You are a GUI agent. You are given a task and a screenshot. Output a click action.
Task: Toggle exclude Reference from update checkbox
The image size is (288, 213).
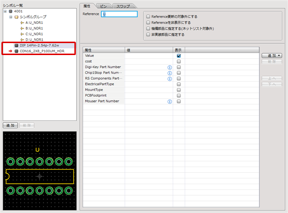click(148, 17)
